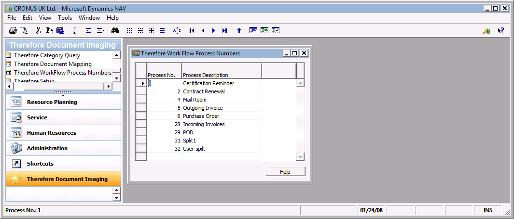The width and height of the screenshot is (514, 219).
Task: Go to the previous record
Action: (x=203, y=30)
